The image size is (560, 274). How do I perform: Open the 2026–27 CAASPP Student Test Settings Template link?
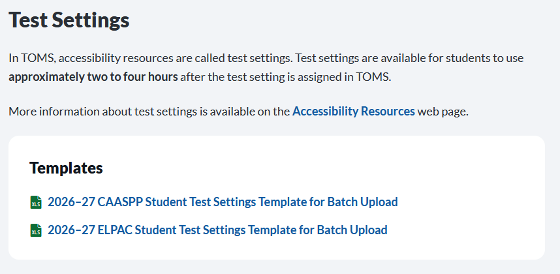click(223, 202)
